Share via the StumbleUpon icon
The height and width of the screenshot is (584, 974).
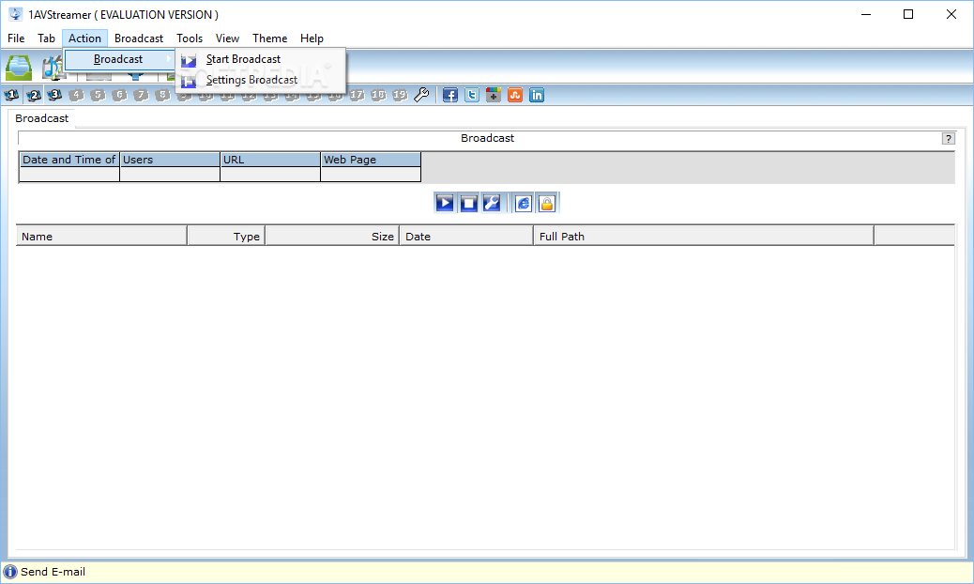click(x=515, y=95)
